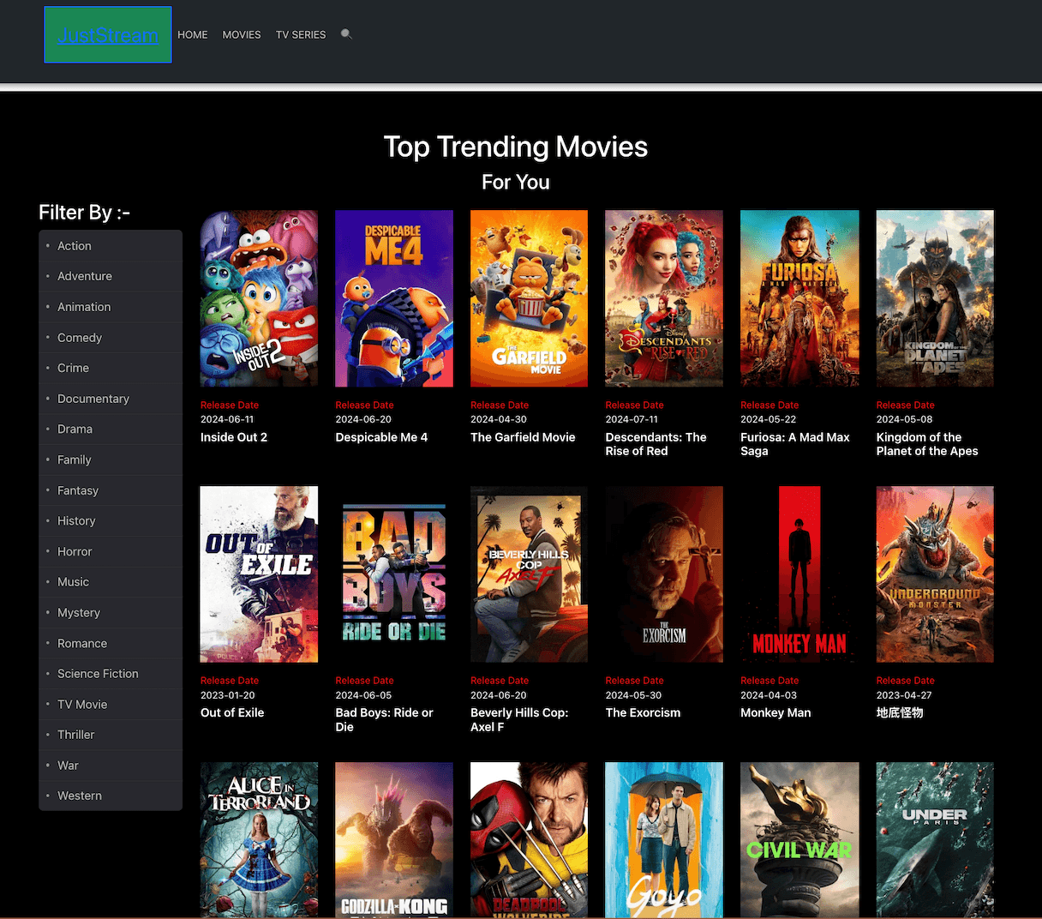Screen dimensions: 1042x919
Task: Choose the TV Movie genre filter
Action: point(111,704)
